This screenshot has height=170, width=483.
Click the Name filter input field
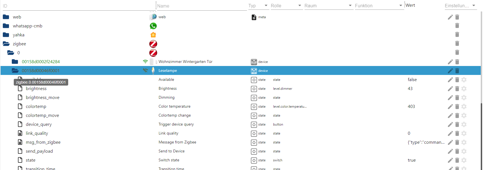tap(202, 6)
